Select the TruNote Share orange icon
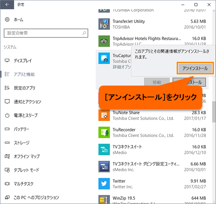The width and height of the screenshot is (216, 204). pyautogui.click(x=104, y=115)
